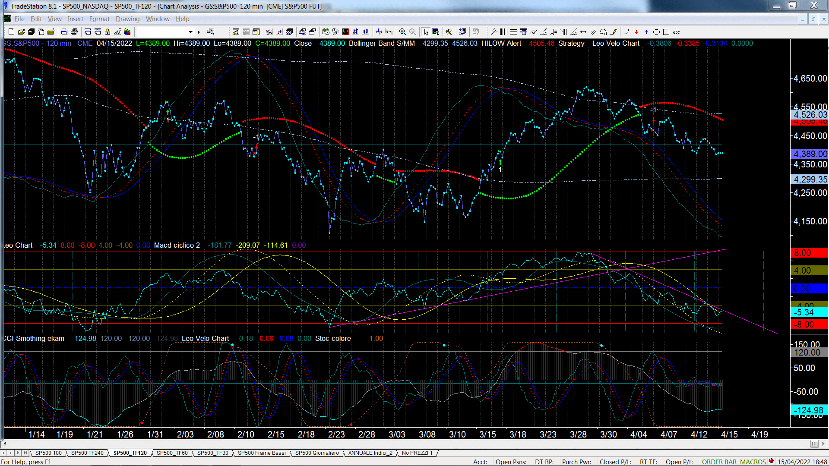Switch to ANNUALE Indici_2 tab
Image resolution: width=829 pixels, height=466 pixels.
[x=370, y=453]
